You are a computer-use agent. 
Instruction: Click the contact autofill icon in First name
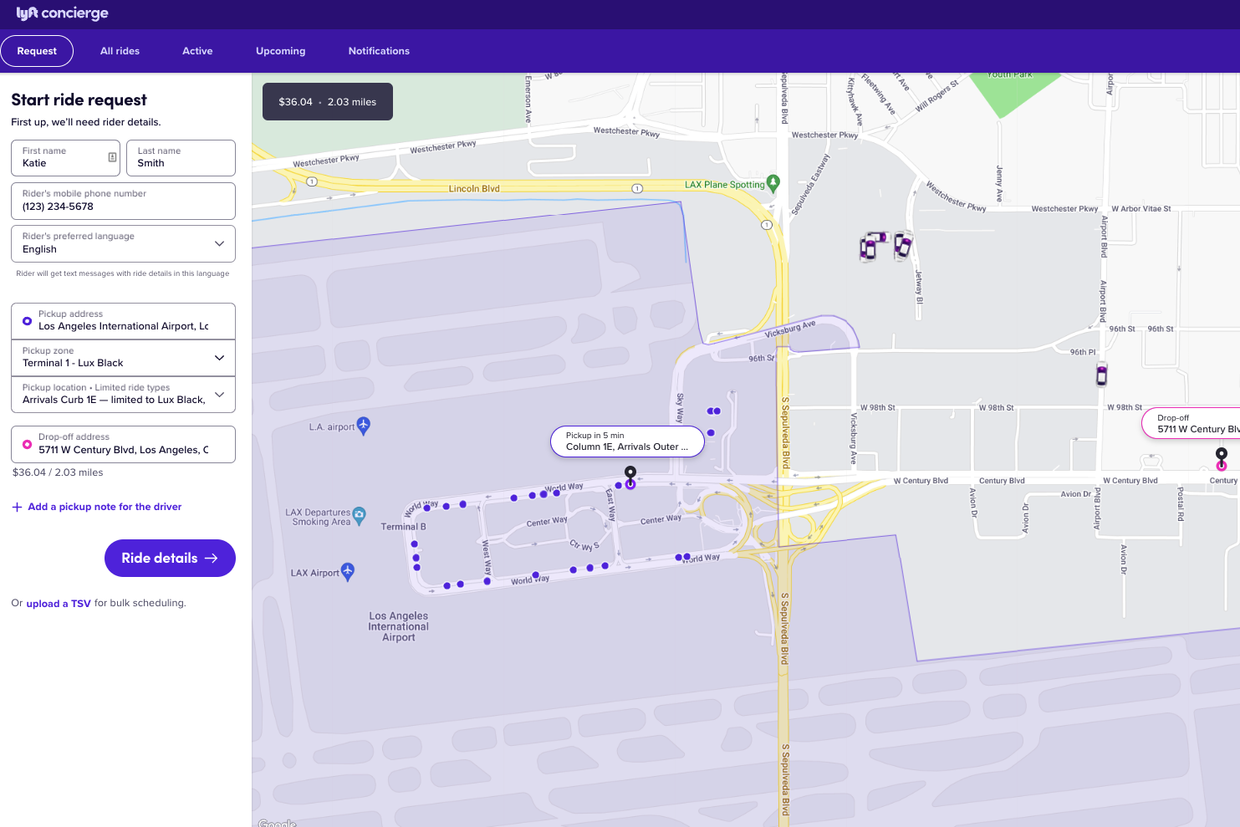(x=112, y=157)
